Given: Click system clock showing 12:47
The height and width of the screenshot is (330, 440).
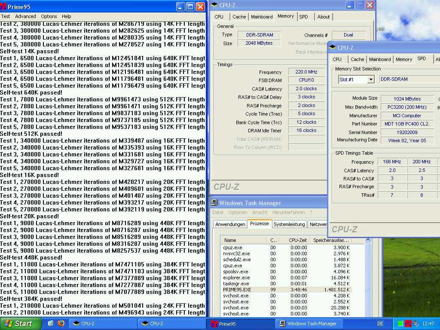Looking at the screenshot, I should pos(428,324).
